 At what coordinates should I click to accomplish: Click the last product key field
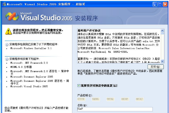[140, 99]
